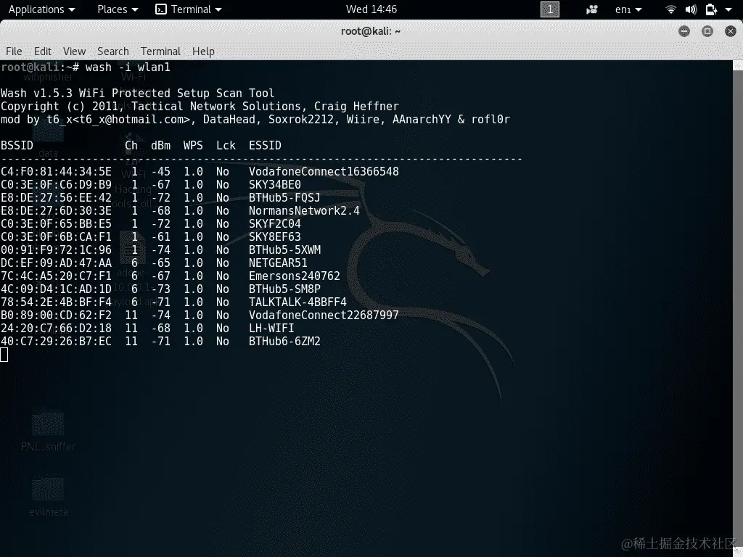This screenshot has height=557, width=743.
Task: Open the Search menu
Action: 112,51
